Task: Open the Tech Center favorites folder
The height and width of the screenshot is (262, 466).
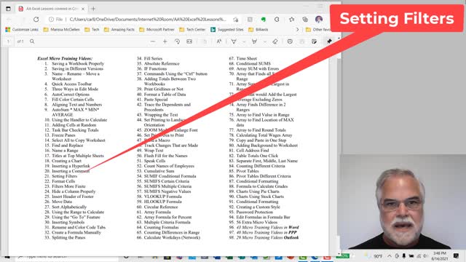Action: point(192,29)
